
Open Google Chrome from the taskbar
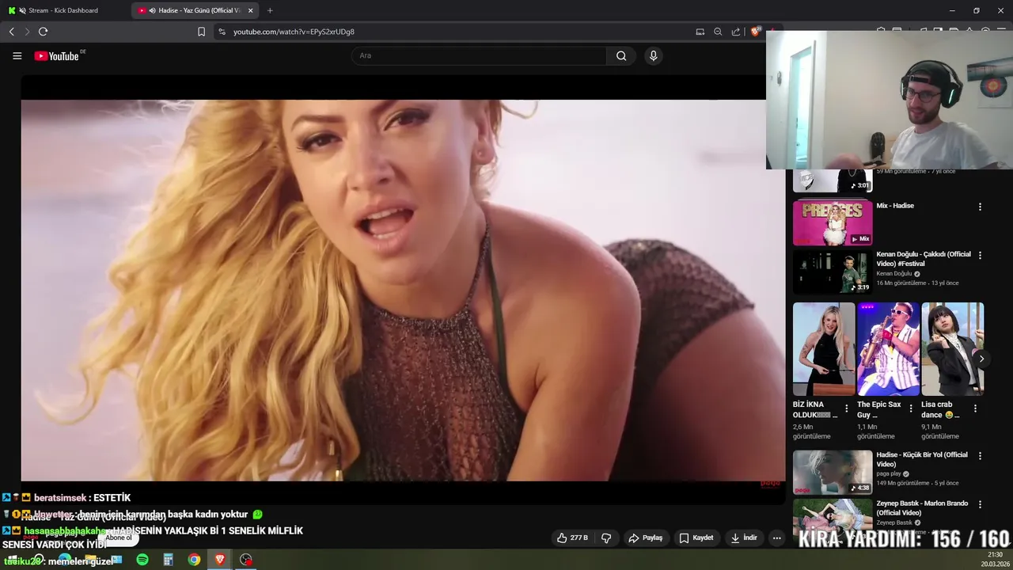[194, 560]
